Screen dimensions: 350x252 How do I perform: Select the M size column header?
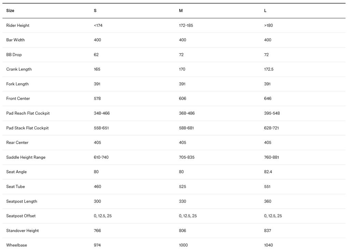pos(181,11)
